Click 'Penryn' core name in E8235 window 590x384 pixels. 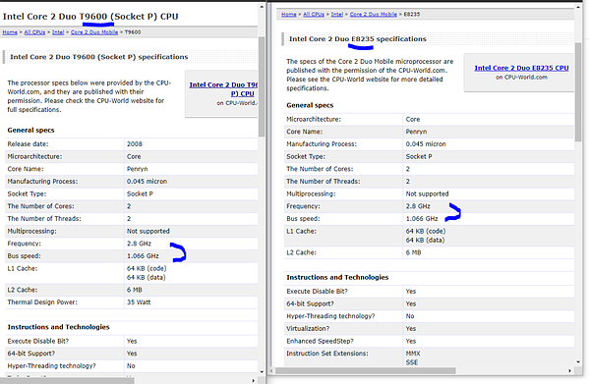(416, 132)
